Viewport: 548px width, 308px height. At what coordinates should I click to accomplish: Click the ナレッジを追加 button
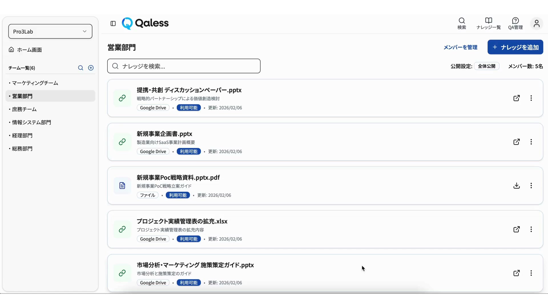515,47
